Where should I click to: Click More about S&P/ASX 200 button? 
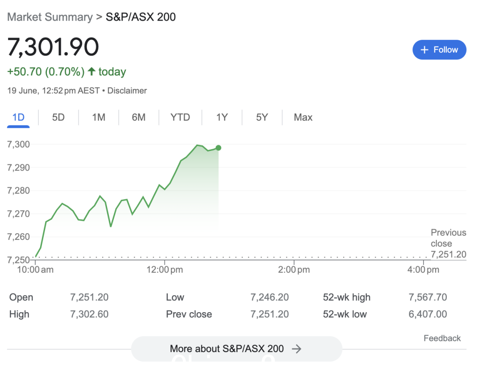(x=237, y=349)
